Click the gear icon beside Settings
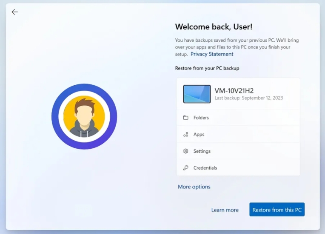 pyautogui.click(x=186, y=151)
